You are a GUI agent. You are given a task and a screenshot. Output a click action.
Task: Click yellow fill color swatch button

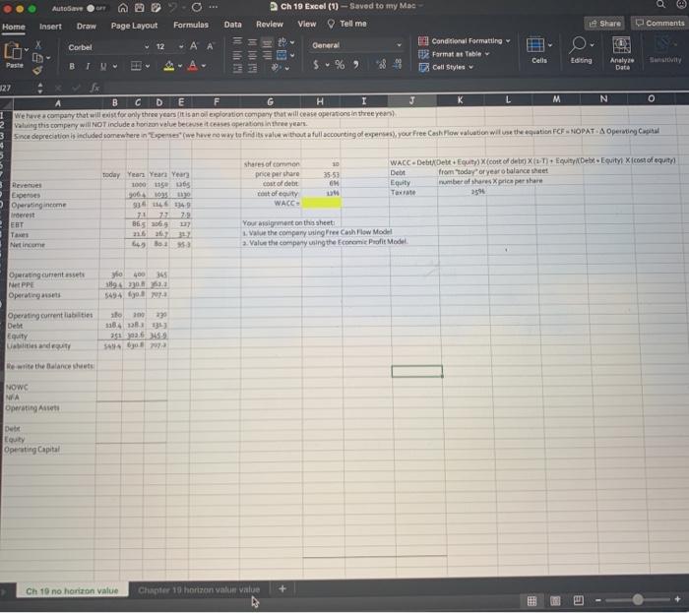pos(168,66)
